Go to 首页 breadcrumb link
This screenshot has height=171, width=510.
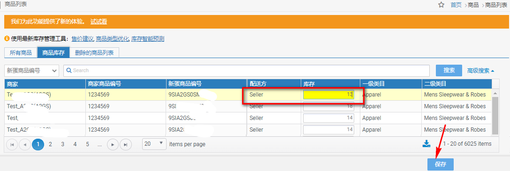456,5
